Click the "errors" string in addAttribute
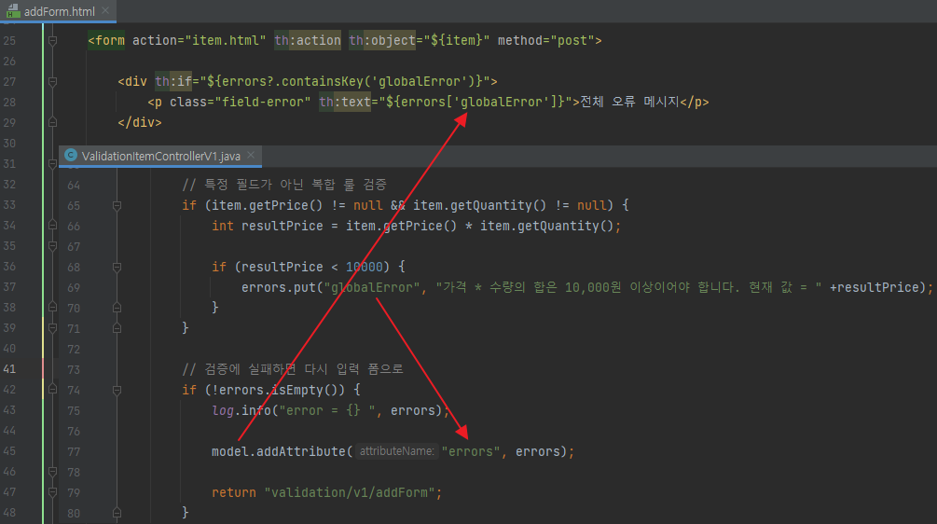The height and width of the screenshot is (524, 937). point(471,451)
